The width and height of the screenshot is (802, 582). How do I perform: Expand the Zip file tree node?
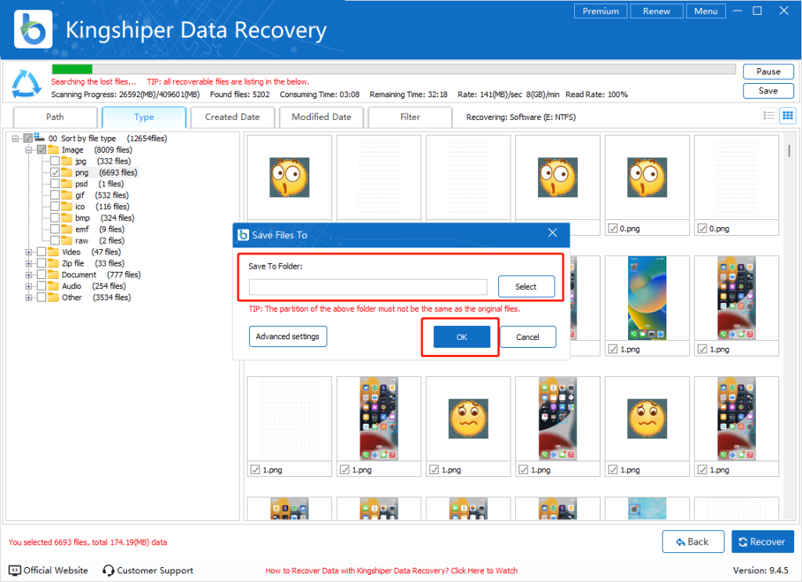click(x=29, y=263)
